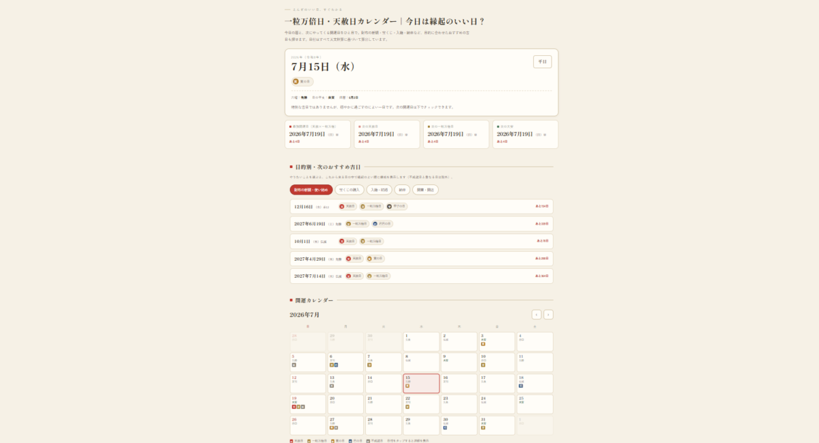Select the 財布の新調・使い始め purpose filter
This screenshot has width=819, height=443.
(311, 190)
